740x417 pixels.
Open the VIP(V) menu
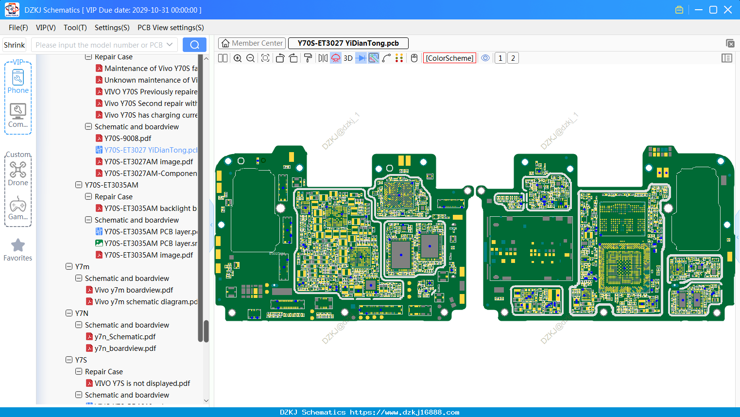46,28
